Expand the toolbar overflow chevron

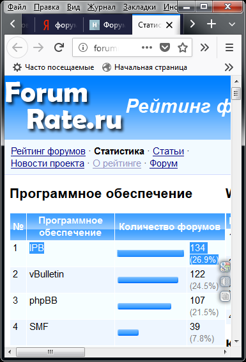click(x=204, y=47)
